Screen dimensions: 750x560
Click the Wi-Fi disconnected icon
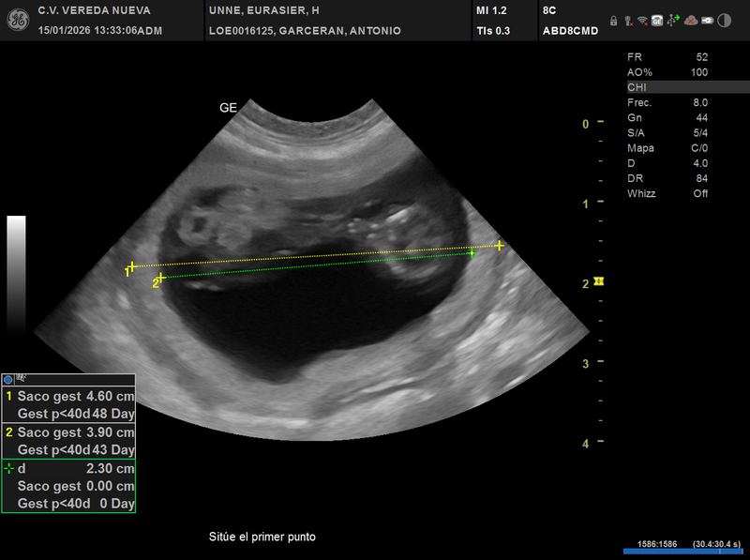tap(643, 20)
